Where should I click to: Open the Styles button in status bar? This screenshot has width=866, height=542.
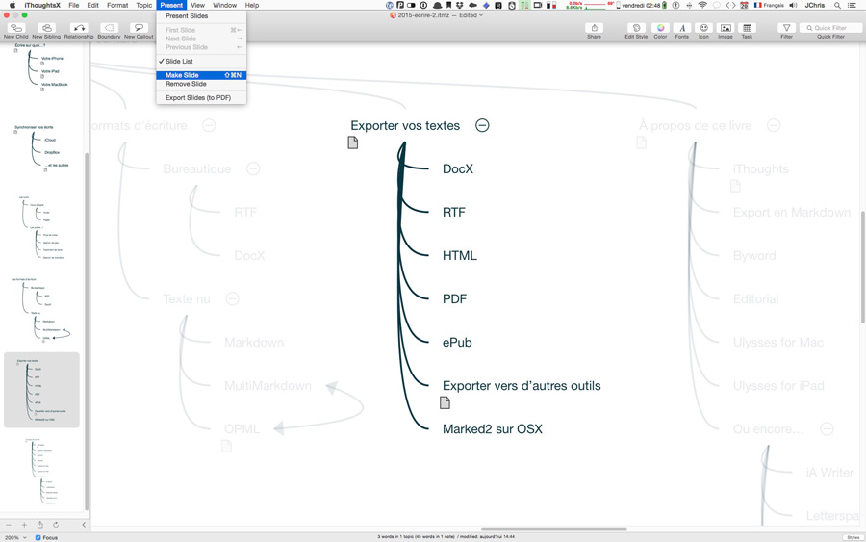(853, 537)
